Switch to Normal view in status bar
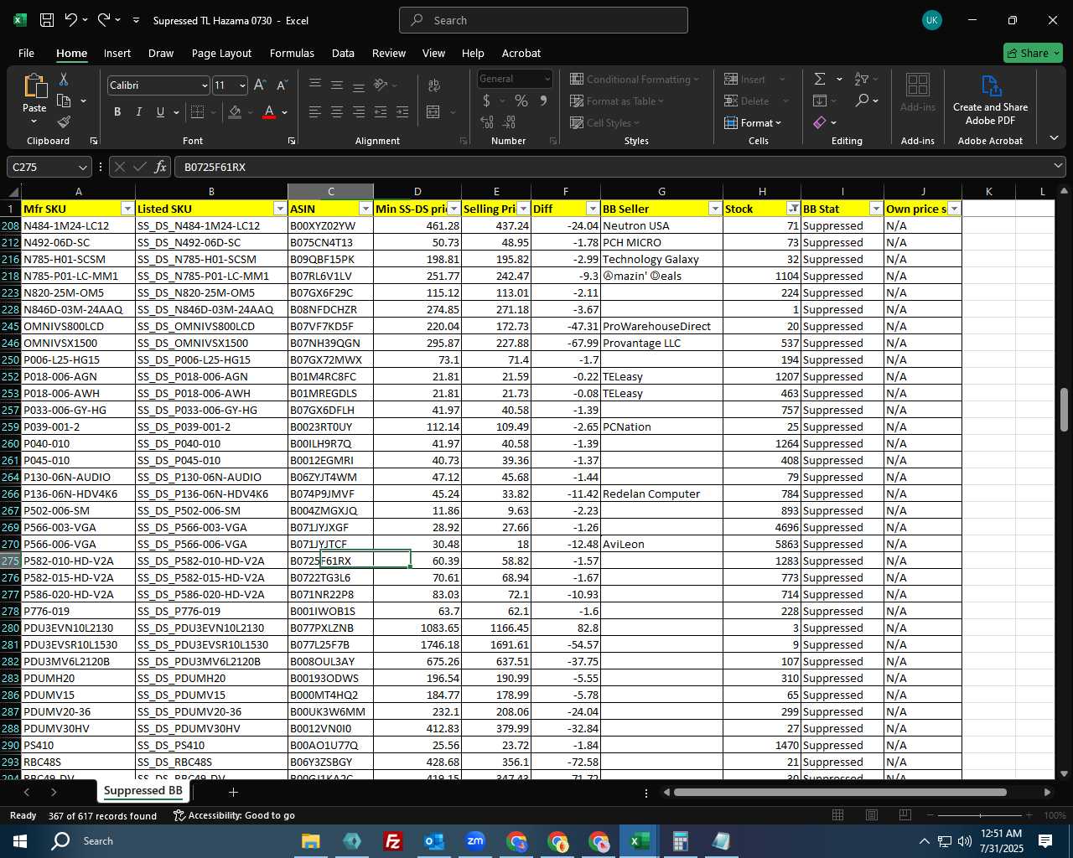 (x=838, y=815)
